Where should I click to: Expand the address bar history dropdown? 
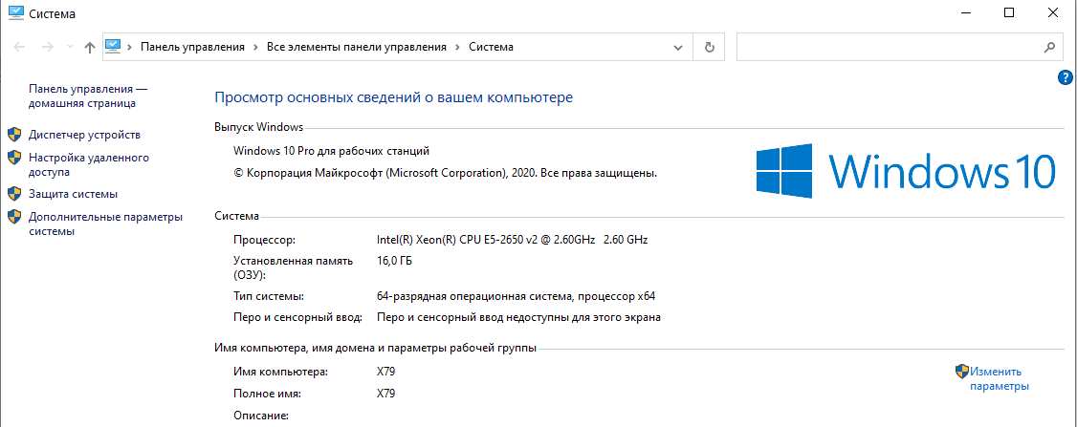click(x=679, y=47)
